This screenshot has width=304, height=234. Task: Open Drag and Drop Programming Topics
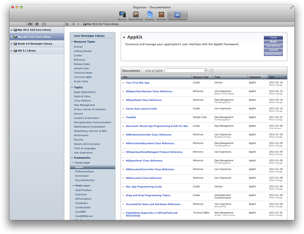point(148,196)
